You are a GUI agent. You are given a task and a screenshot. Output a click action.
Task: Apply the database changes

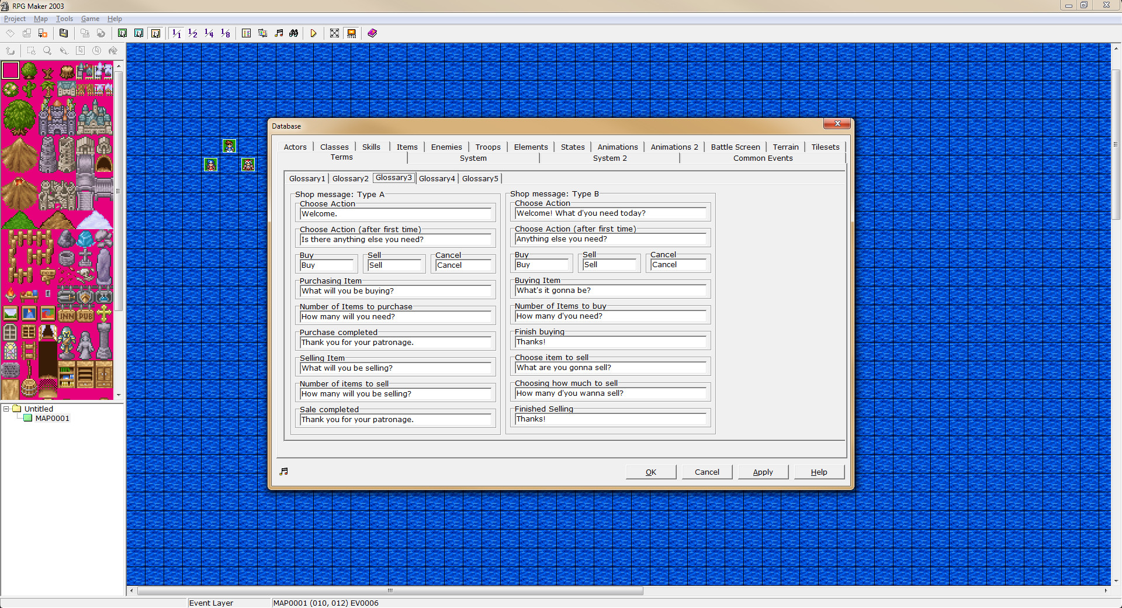[763, 472]
